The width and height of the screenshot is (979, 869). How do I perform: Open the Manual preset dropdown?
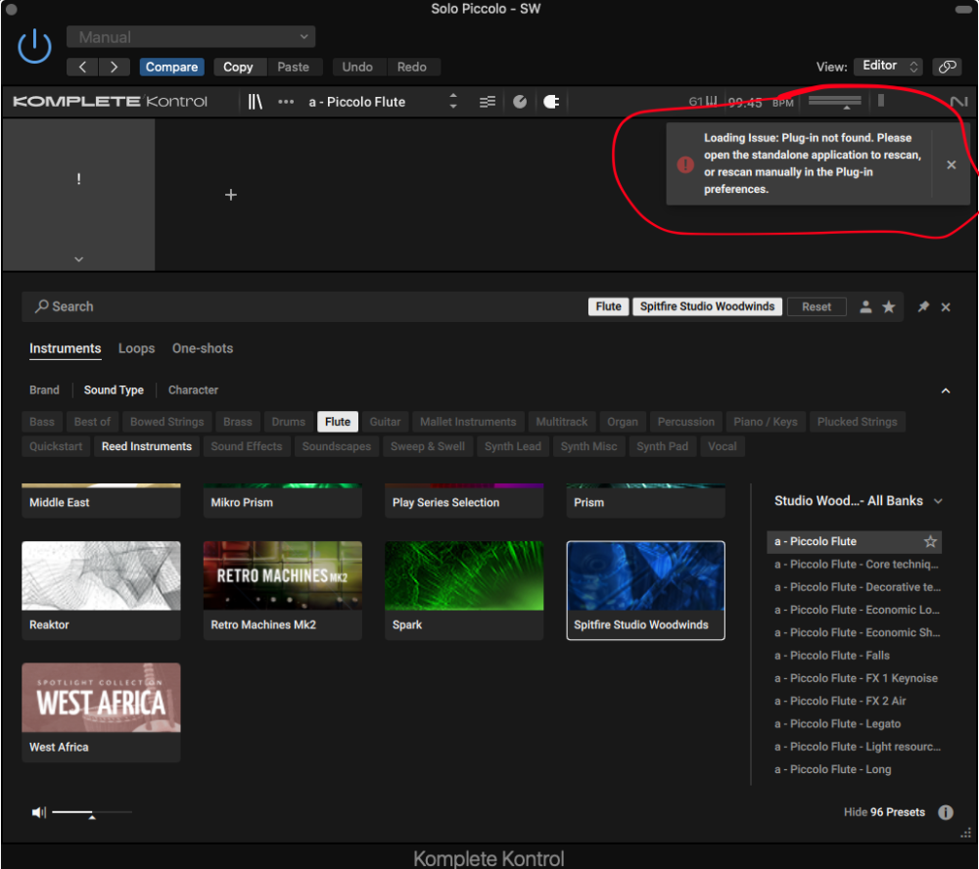[191, 37]
